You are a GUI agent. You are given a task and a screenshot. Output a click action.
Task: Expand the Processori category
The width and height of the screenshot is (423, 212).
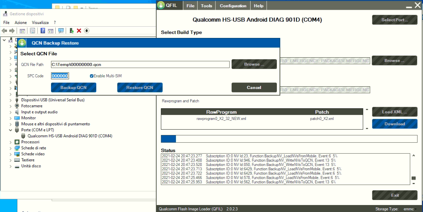click(10, 142)
